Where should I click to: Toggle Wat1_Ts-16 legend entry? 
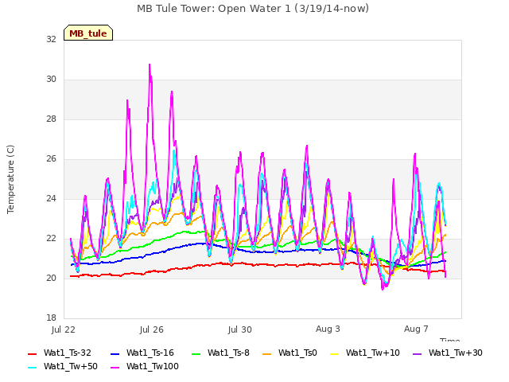[142, 353]
